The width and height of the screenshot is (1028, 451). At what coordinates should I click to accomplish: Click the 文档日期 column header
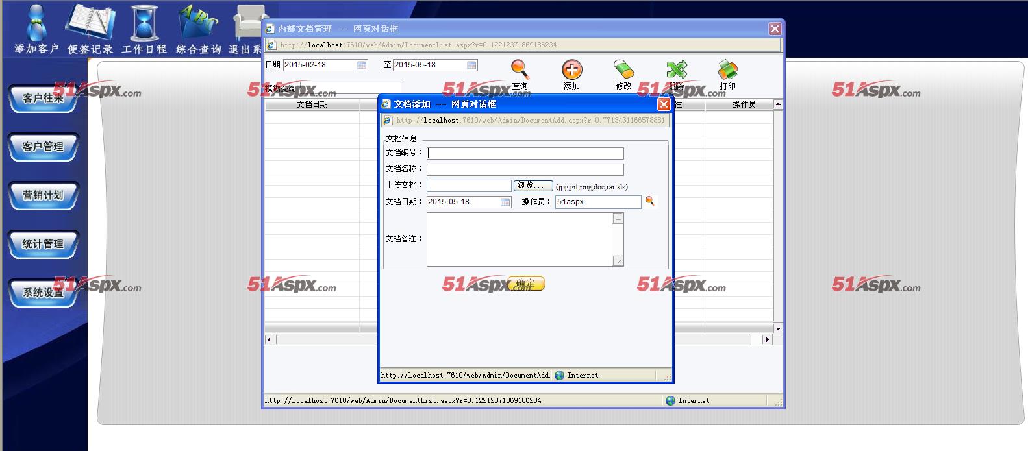point(312,104)
